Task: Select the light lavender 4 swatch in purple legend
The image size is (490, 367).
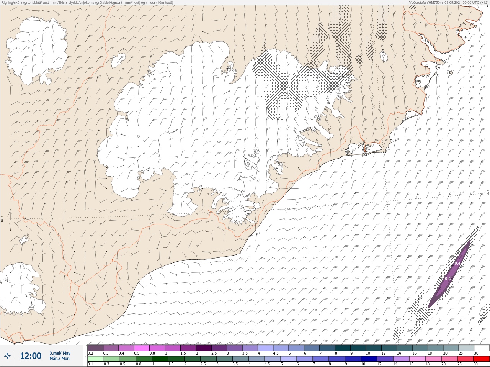Action: [x=265, y=348]
